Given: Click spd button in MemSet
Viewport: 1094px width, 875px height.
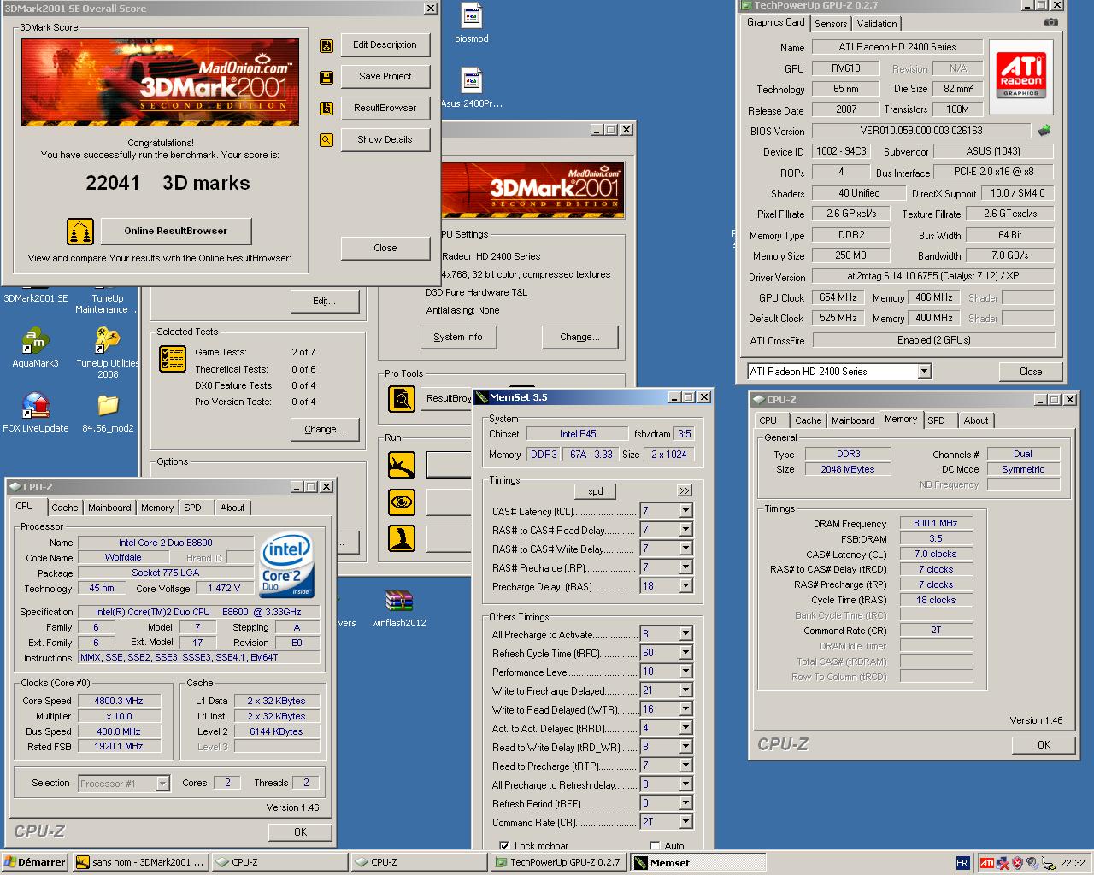Looking at the screenshot, I should pos(596,491).
